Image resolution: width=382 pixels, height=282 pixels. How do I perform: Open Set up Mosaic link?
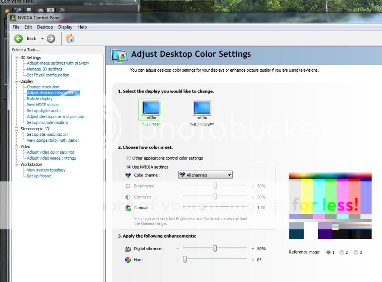(x=39, y=176)
